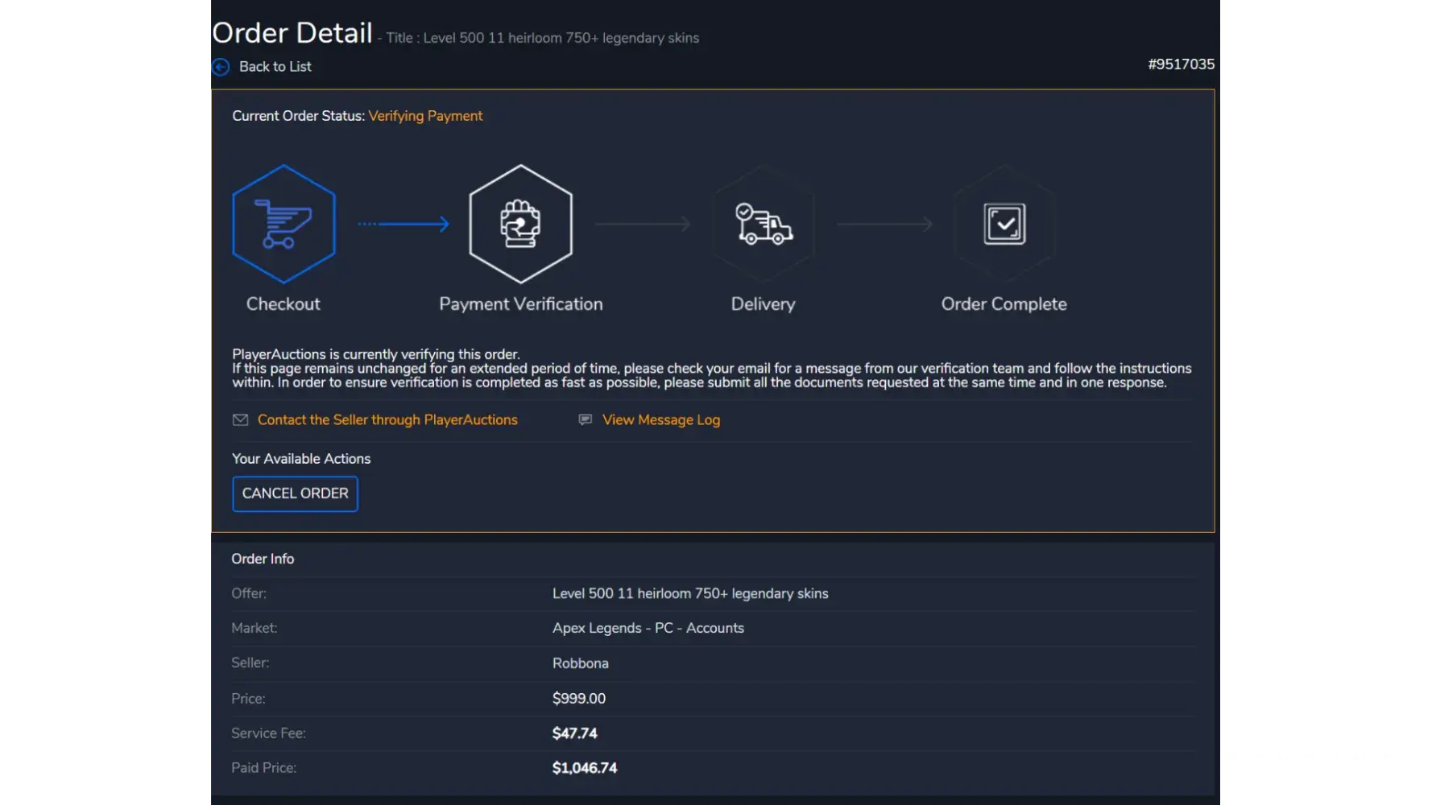Click the Delivery truck icon
The height and width of the screenshot is (805, 1432).
[x=764, y=224]
